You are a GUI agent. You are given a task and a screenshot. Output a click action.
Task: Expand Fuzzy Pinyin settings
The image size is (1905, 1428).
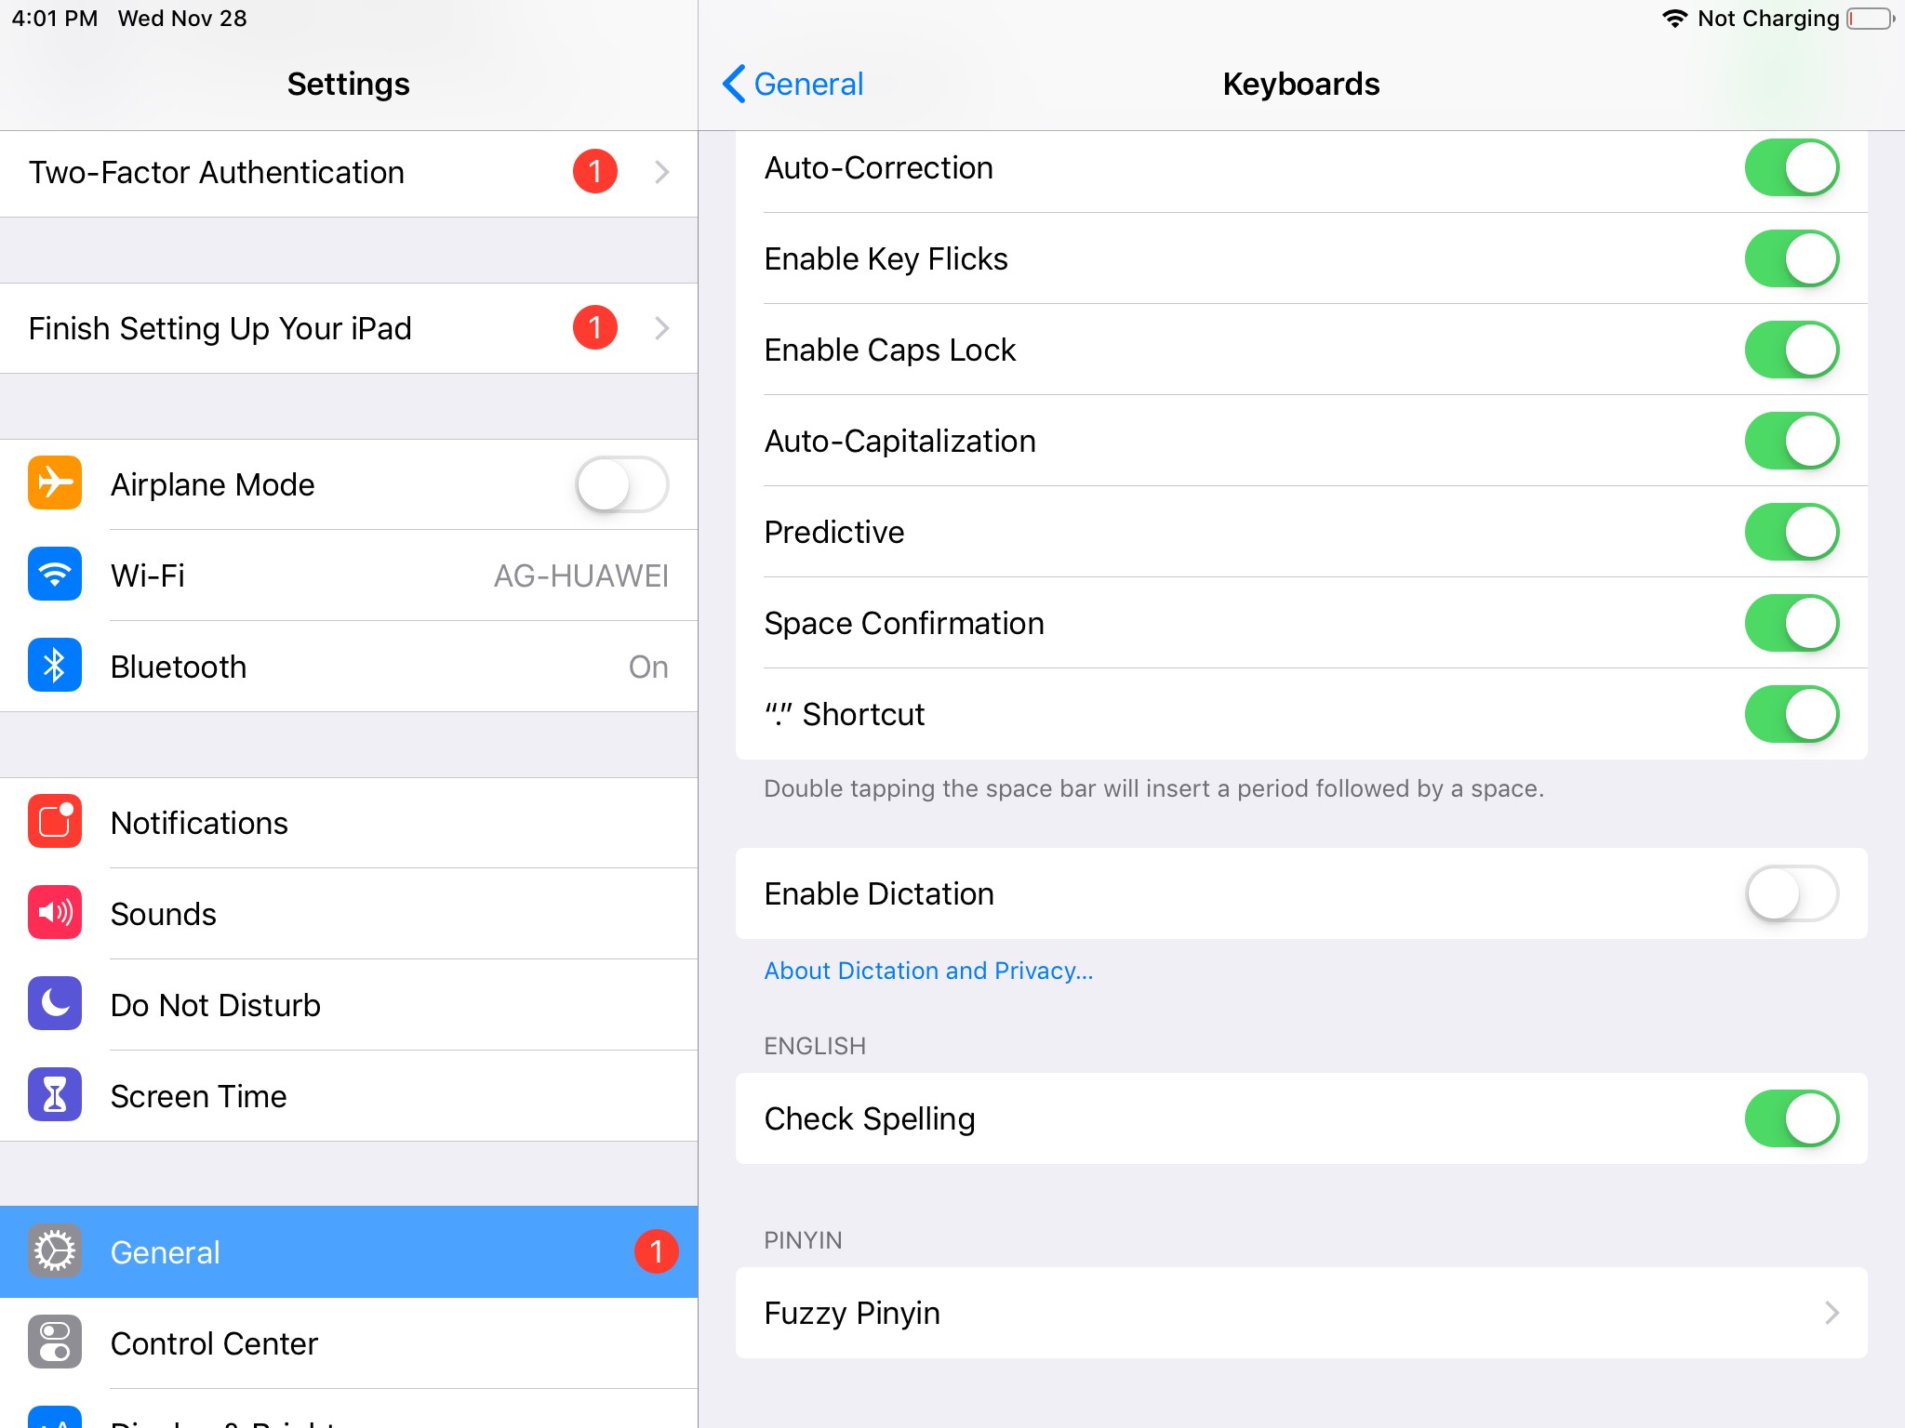click(x=1302, y=1313)
